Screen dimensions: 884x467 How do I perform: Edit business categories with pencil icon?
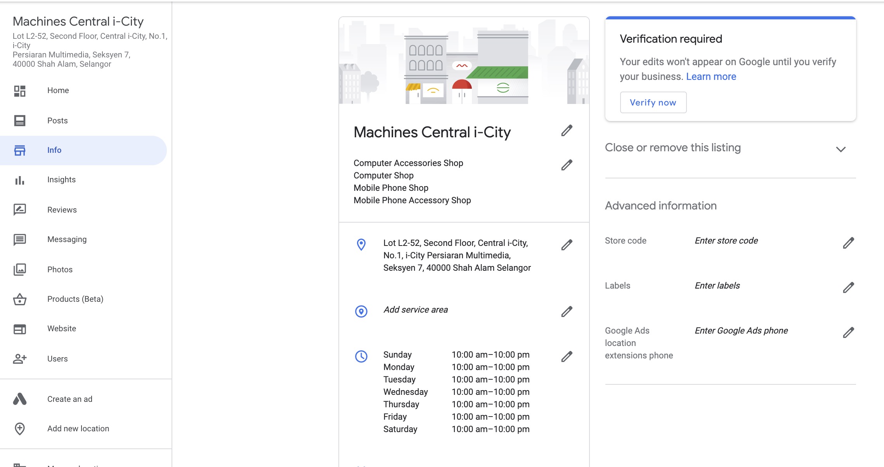coord(567,165)
